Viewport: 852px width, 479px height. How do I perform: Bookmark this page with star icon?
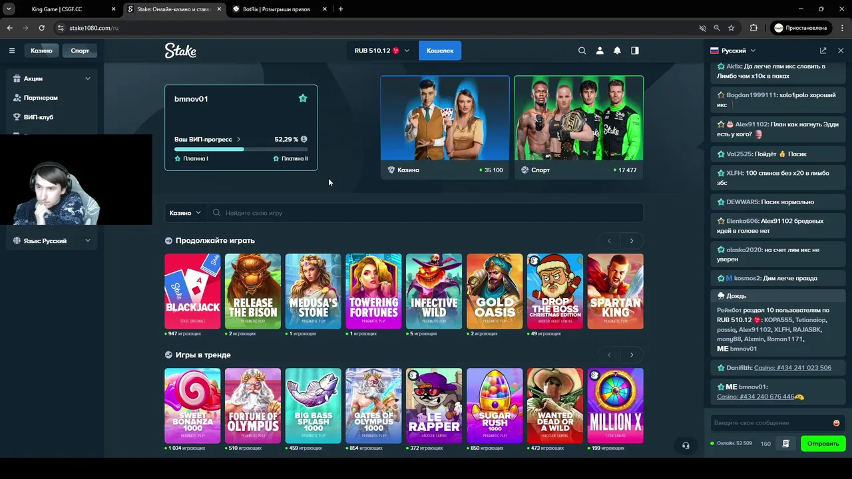[x=732, y=28]
